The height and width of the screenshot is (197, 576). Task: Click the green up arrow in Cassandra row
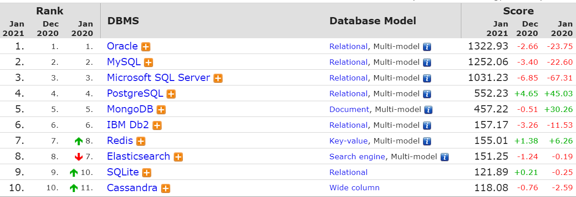coord(74,188)
